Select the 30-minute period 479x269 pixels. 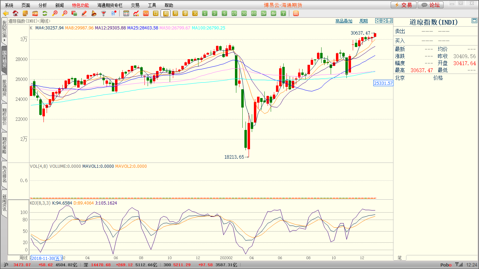click(244, 13)
